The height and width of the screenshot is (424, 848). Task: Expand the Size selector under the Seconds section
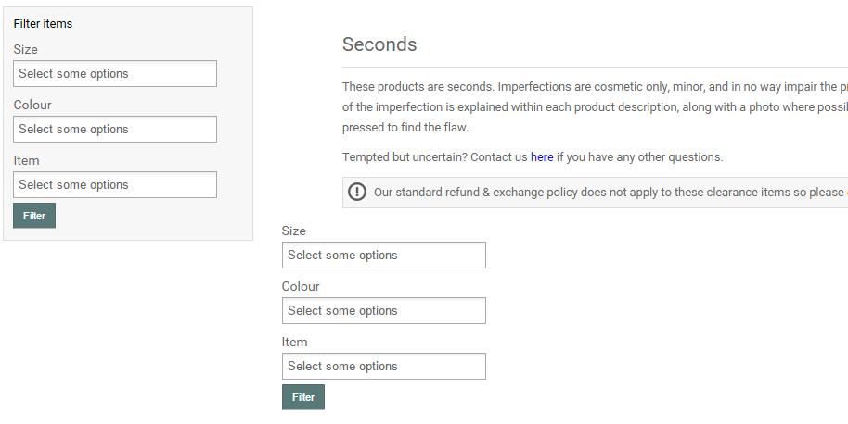coord(383,256)
